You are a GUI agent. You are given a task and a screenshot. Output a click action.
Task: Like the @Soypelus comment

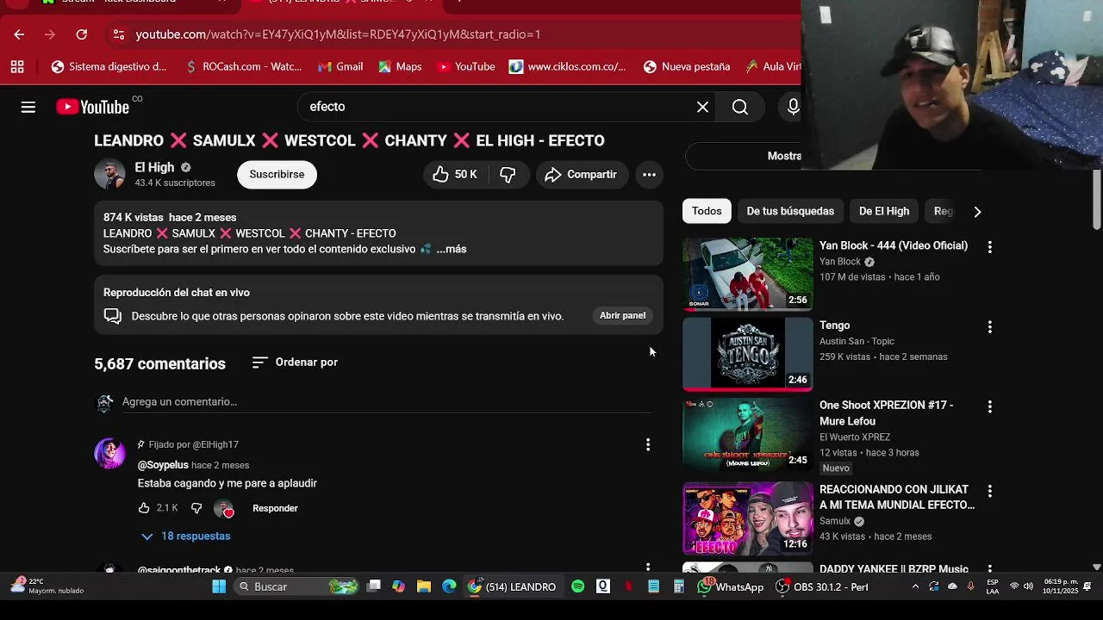pos(144,508)
